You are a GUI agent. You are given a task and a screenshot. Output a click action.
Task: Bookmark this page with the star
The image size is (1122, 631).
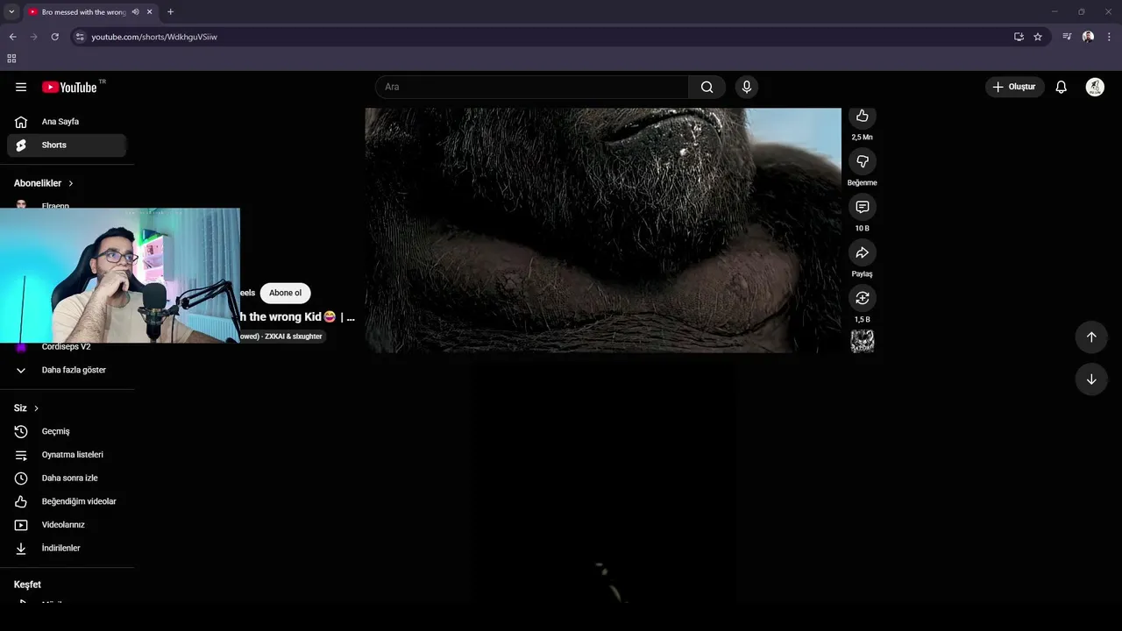1038,37
